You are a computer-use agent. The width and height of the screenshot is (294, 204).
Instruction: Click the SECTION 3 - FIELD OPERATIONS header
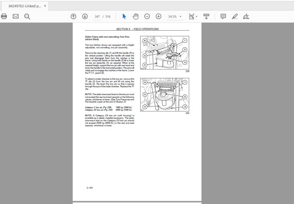pos(137,29)
